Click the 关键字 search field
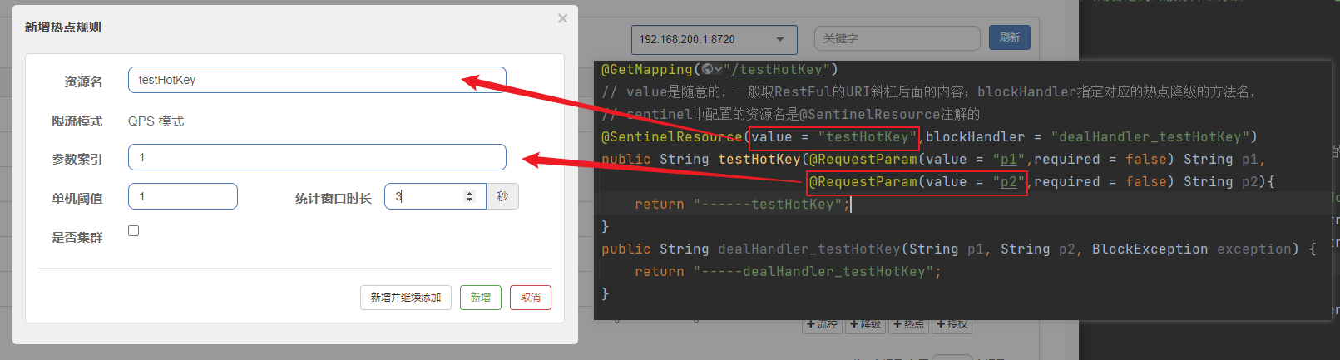The width and height of the screenshot is (1340, 360). tap(896, 38)
